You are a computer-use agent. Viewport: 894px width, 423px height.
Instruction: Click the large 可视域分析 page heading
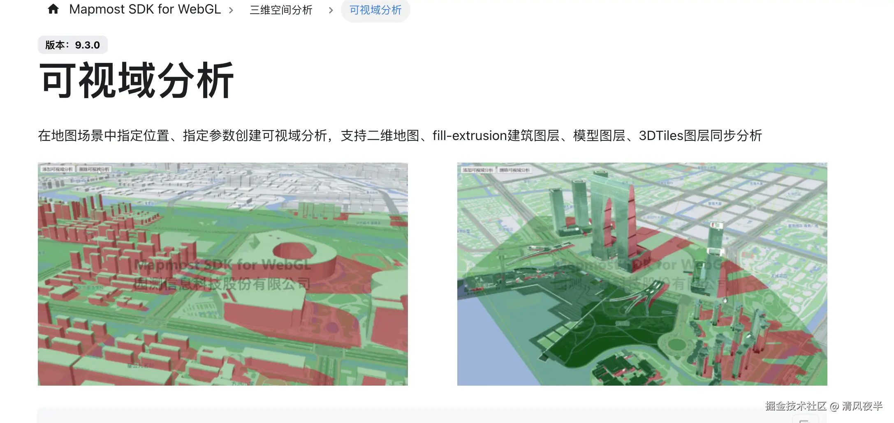click(137, 80)
